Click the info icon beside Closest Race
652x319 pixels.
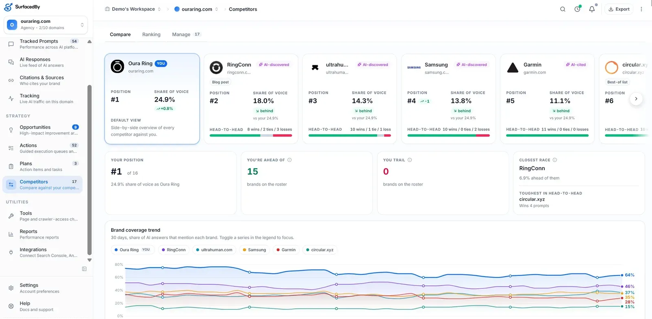click(555, 160)
